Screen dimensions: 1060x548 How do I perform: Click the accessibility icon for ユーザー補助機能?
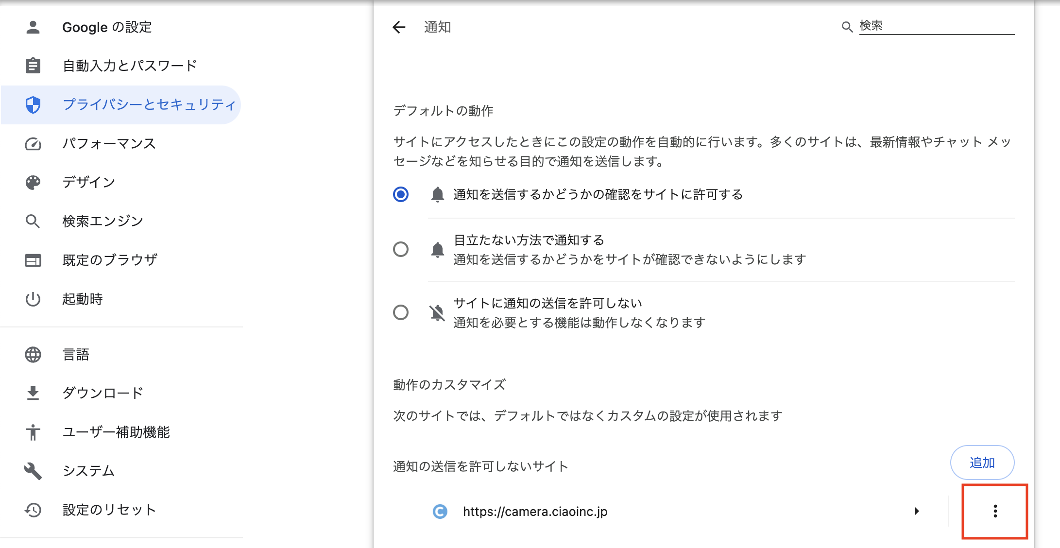33,432
